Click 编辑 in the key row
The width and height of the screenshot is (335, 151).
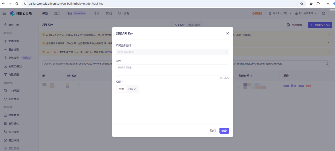301,86
